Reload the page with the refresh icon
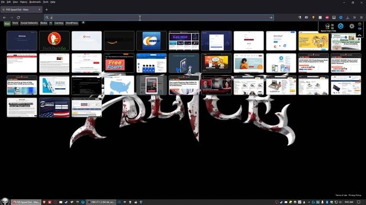The width and height of the screenshot is (366, 205). click(x=18, y=18)
